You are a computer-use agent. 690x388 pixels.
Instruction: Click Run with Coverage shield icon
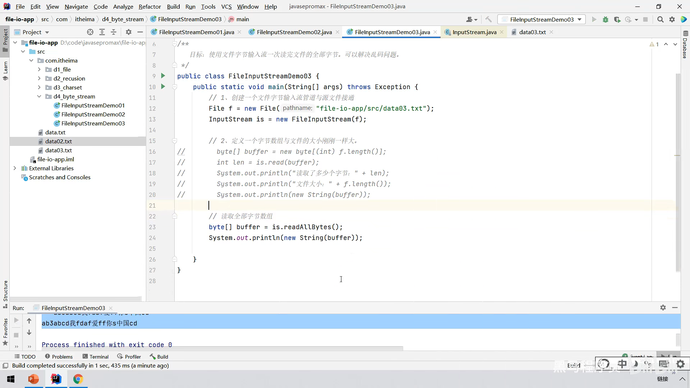617,19
